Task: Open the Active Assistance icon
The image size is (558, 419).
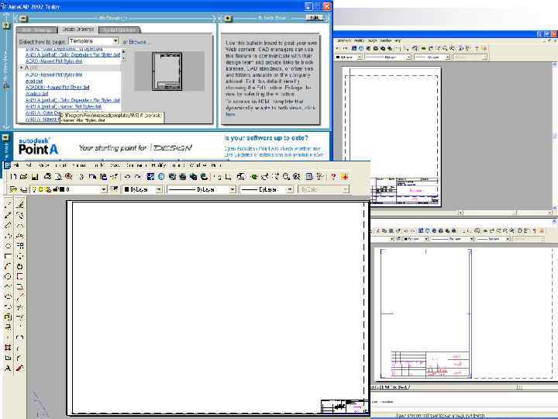Action: pyautogui.click(x=344, y=176)
